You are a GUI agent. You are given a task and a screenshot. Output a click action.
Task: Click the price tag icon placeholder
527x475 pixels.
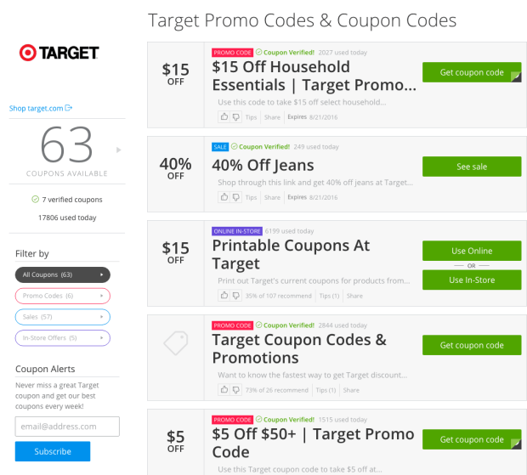coord(175,343)
